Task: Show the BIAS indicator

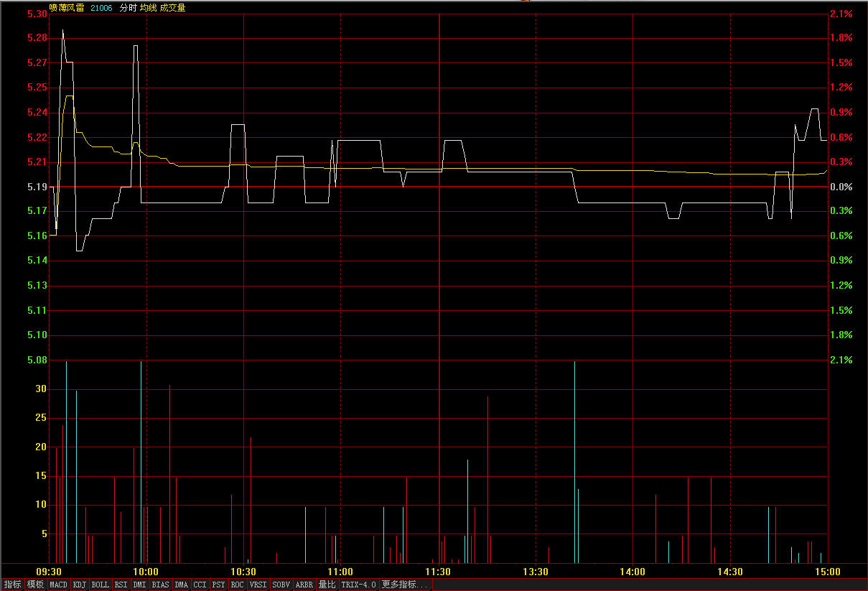Action: pyautogui.click(x=160, y=585)
